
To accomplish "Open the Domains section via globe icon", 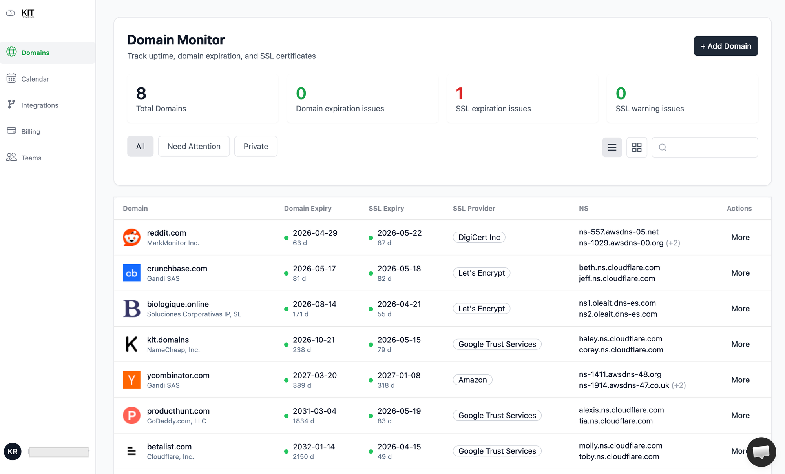I will (x=12, y=52).
